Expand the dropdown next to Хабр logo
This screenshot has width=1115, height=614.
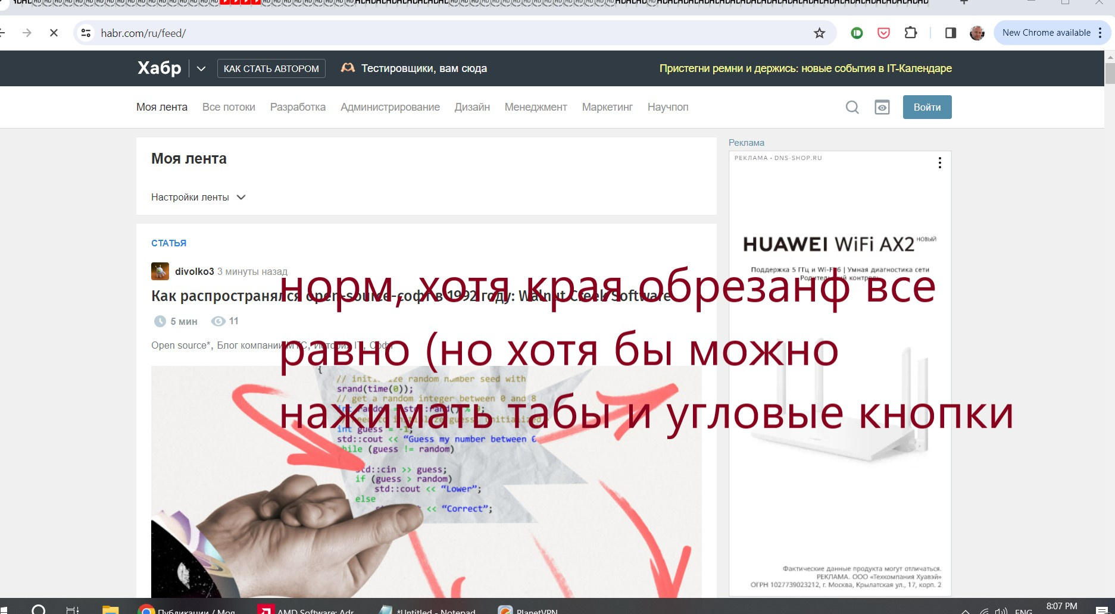tap(201, 68)
